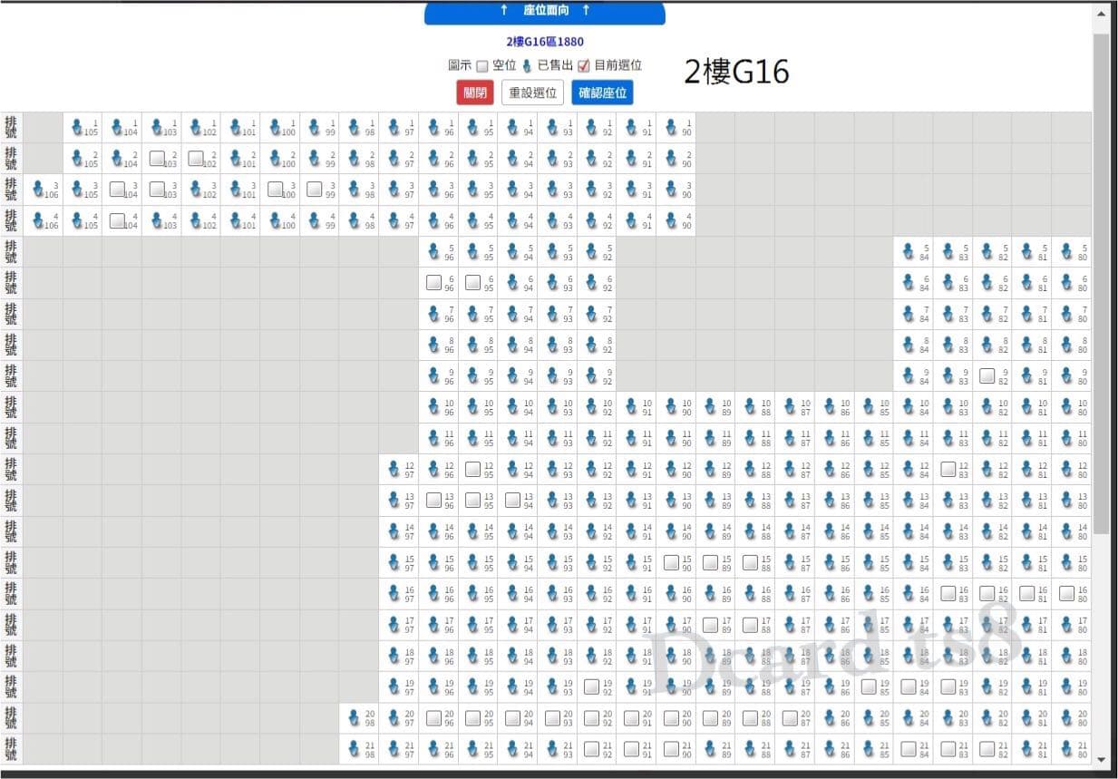Click sold seat row 10 number 88
Screen dimensions: 1118x779
[x=750, y=407]
